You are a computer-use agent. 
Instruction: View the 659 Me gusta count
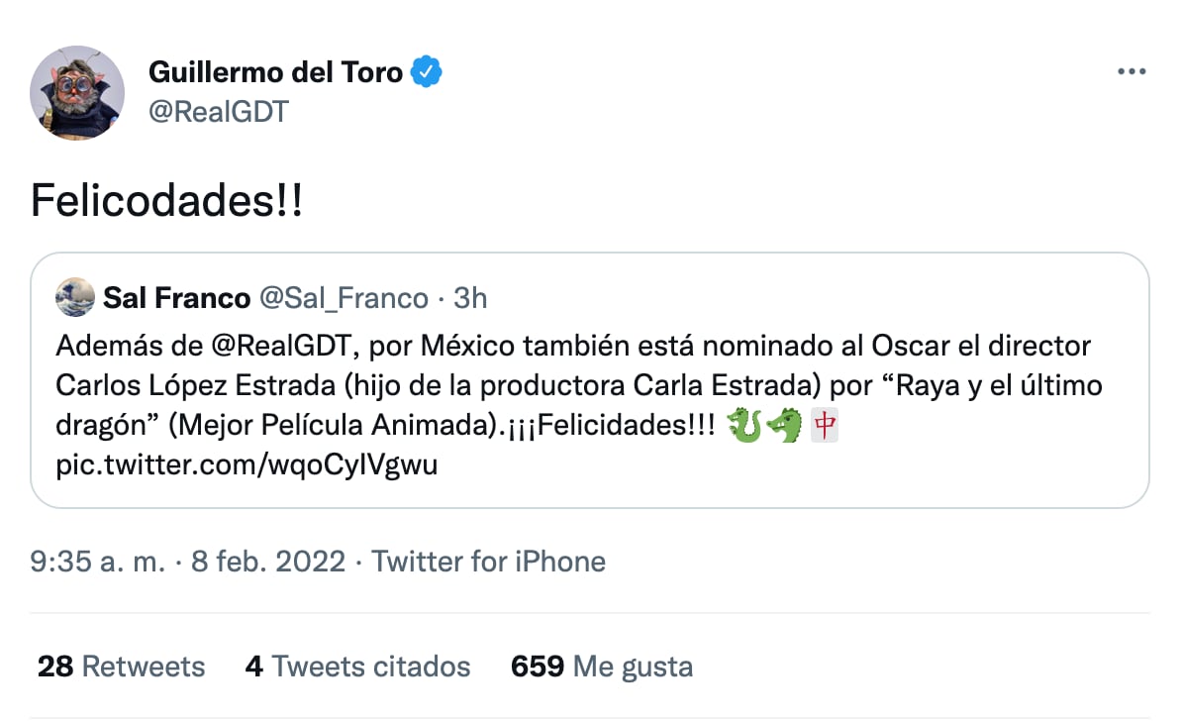tap(602, 666)
